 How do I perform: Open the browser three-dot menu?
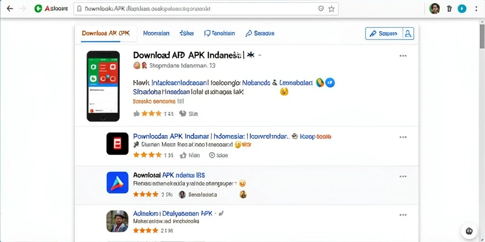pyautogui.click(x=476, y=9)
